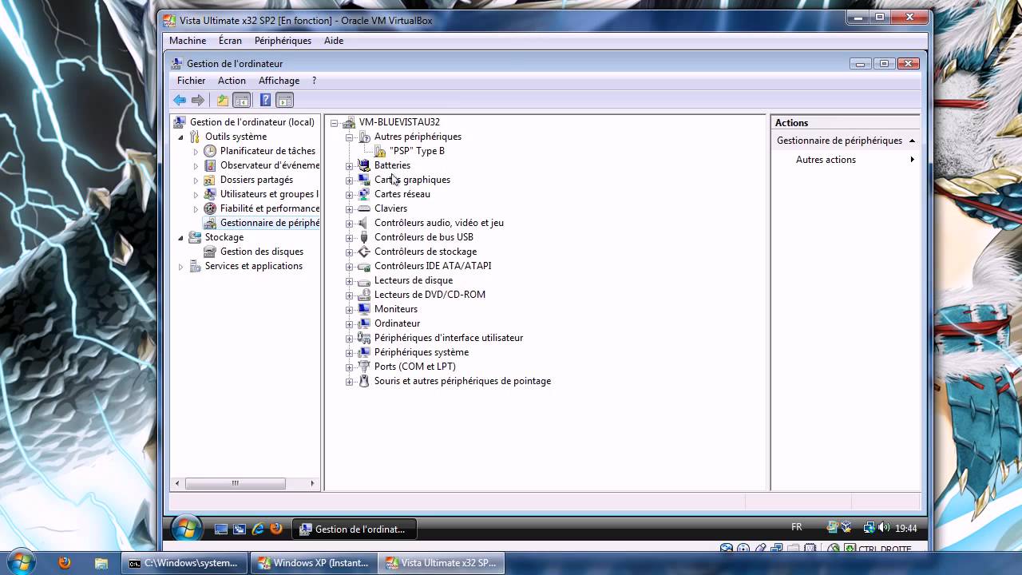Collapse the VM-BLUEVISTAU32 root node
This screenshot has width=1022, height=575.
tap(334, 122)
